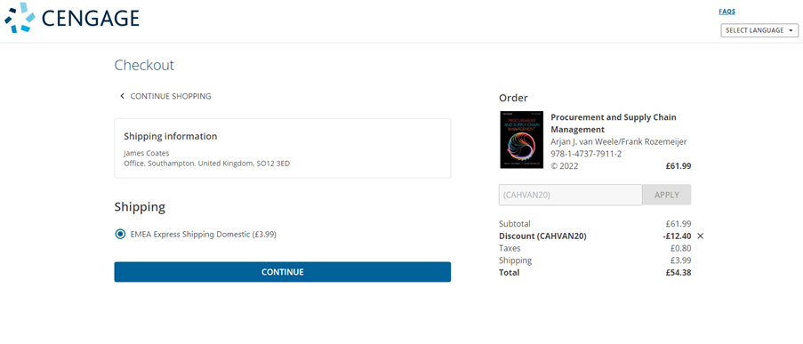Remove the CAHVAN20 discount with the X

[x=701, y=236]
